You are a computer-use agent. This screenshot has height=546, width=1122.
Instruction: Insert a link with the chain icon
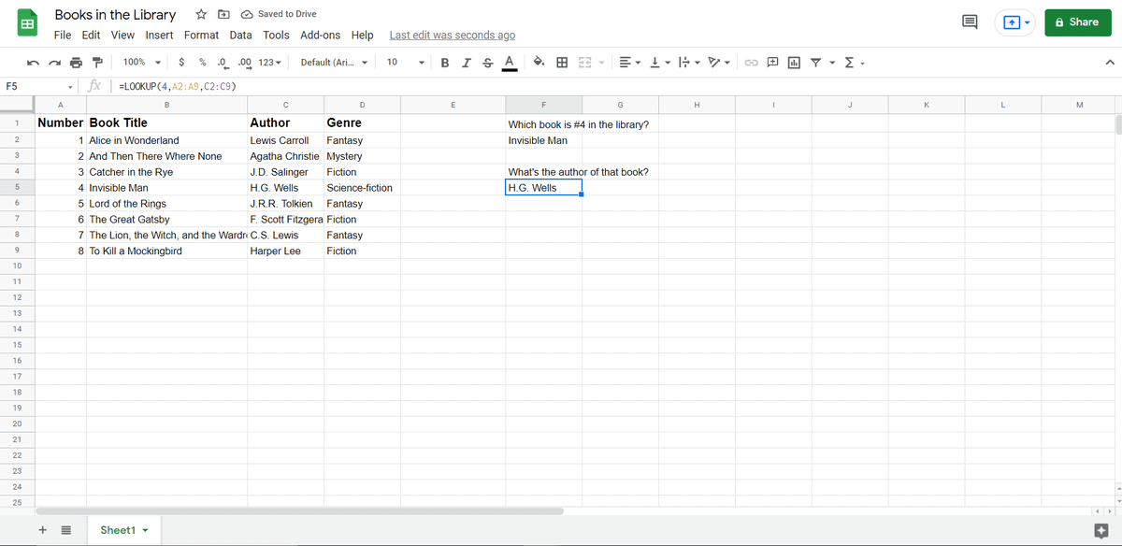click(x=751, y=63)
